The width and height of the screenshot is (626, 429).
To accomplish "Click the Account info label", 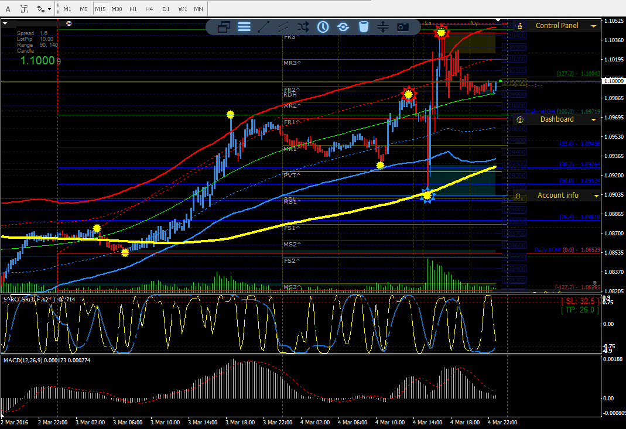I will (x=557, y=195).
